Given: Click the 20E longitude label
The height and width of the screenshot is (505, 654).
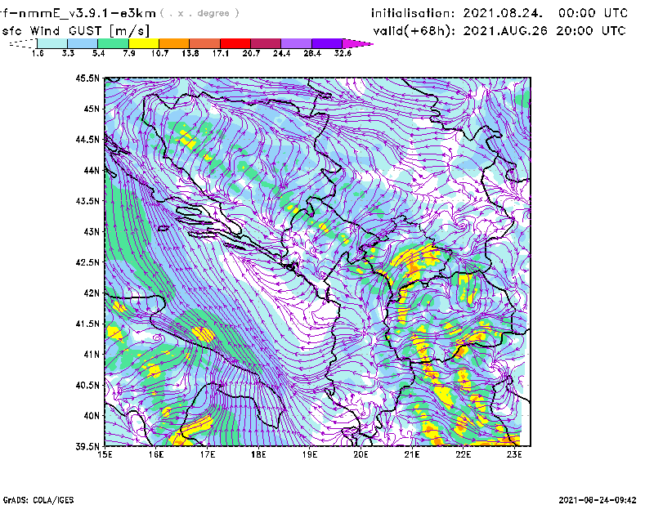Looking at the screenshot, I should pos(361,454).
